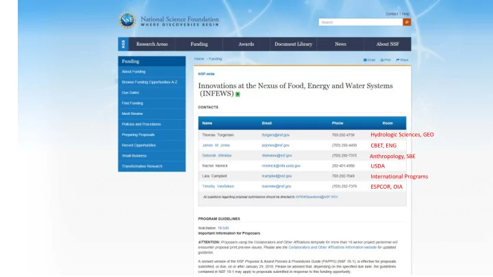This screenshot has width=493, height=277.
Task: Open solicitation 18-545 link
Action: pos(223,228)
